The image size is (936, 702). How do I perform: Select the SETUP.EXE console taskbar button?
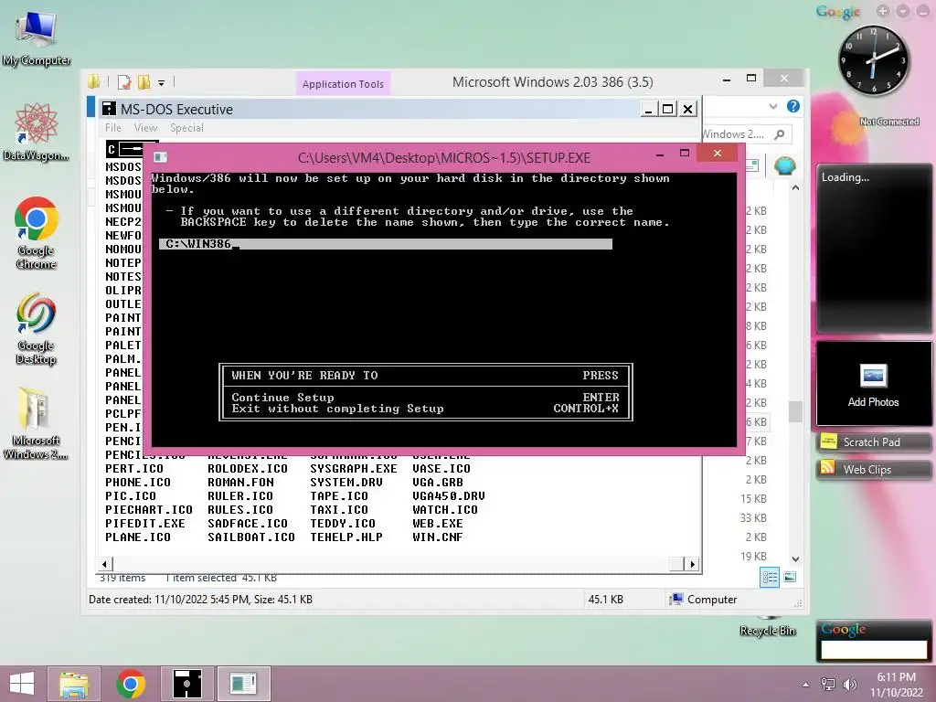click(243, 684)
